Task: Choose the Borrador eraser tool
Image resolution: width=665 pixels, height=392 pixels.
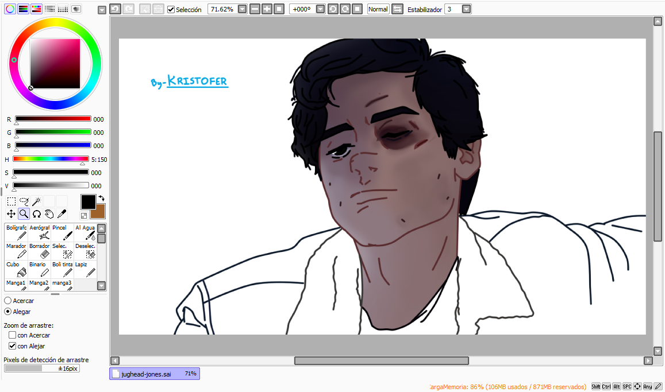Action: (40, 251)
